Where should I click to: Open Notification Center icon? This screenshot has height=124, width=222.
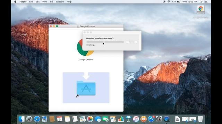click(x=206, y=2)
